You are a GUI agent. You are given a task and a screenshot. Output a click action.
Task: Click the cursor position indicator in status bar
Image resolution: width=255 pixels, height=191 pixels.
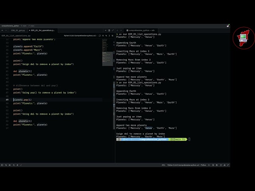[x=163, y=165]
